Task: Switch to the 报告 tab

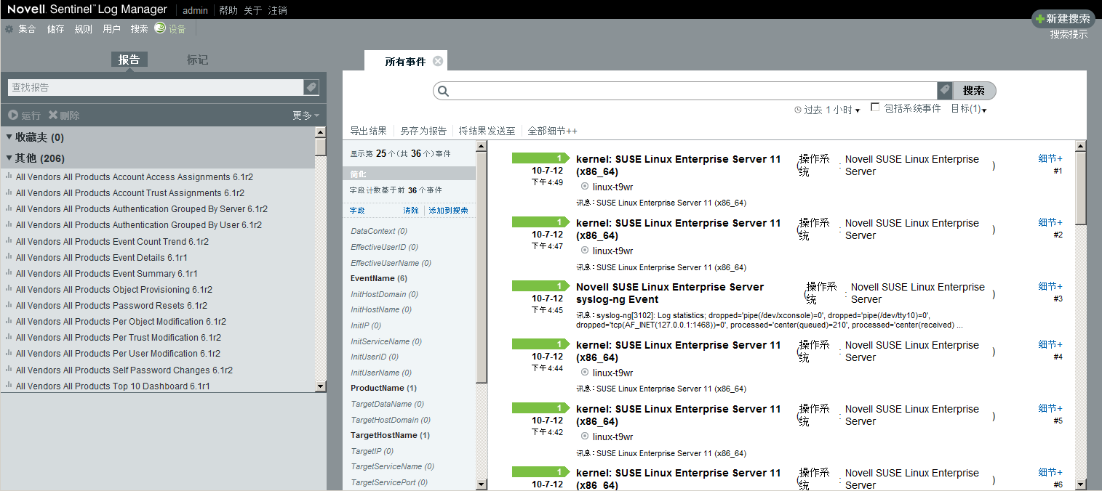Action: tap(129, 60)
